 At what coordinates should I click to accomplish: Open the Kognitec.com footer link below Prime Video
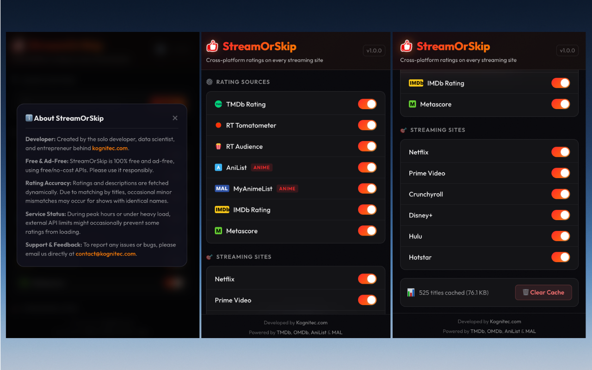pyautogui.click(x=312, y=323)
